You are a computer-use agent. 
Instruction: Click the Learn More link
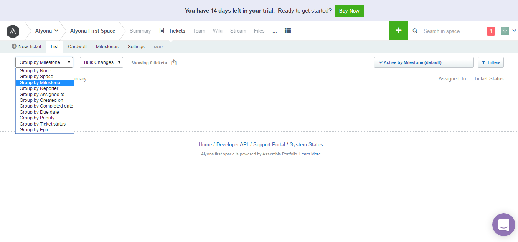(310, 154)
